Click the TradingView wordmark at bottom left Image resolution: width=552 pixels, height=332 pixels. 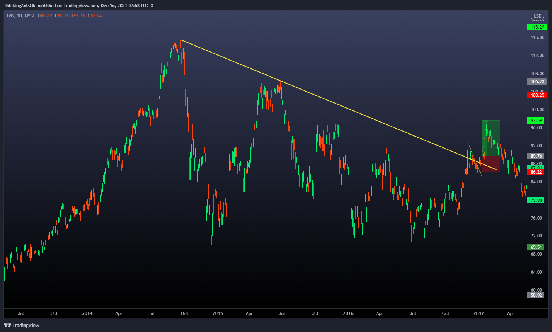26,325
